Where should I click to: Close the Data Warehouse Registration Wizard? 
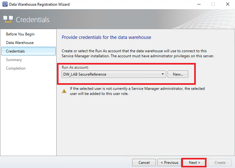228,4
